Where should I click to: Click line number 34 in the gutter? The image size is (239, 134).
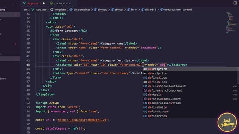pos(28,26)
